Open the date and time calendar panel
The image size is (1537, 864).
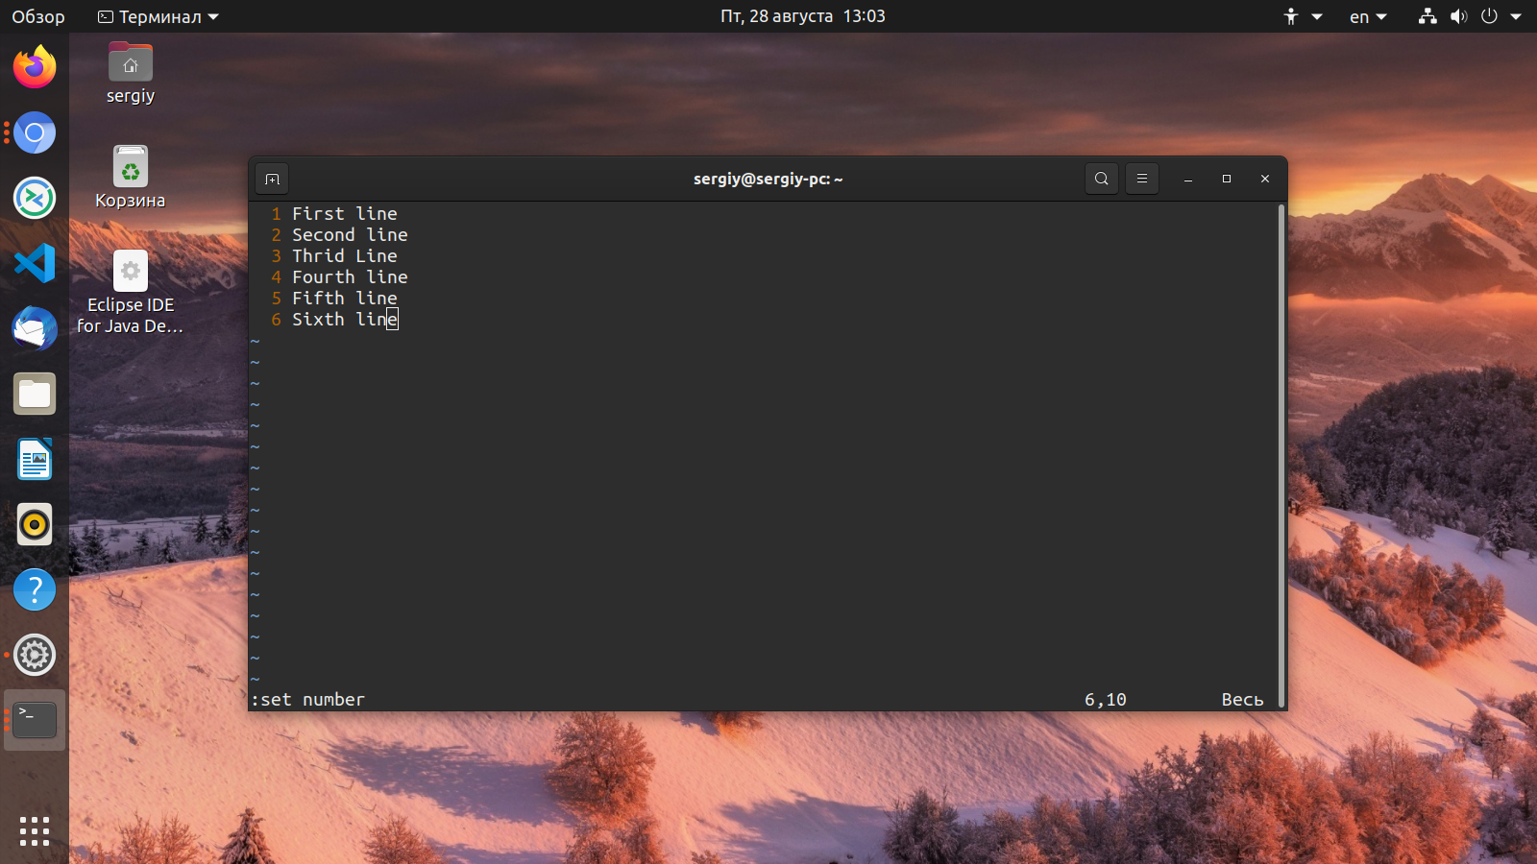point(803,16)
